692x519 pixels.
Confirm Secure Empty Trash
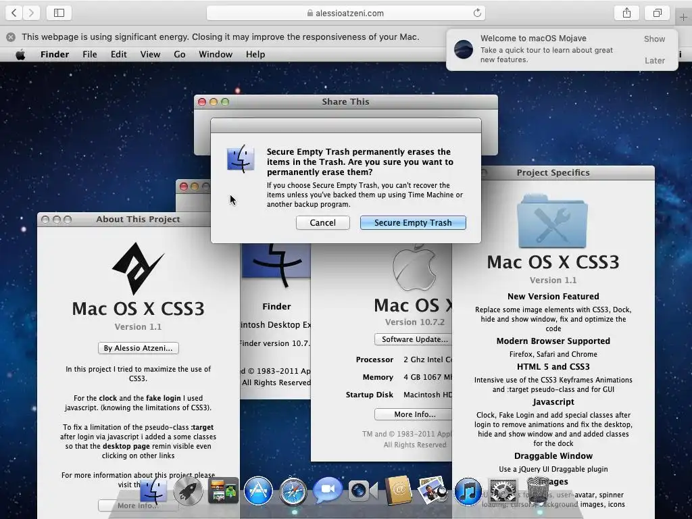point(413,222)
